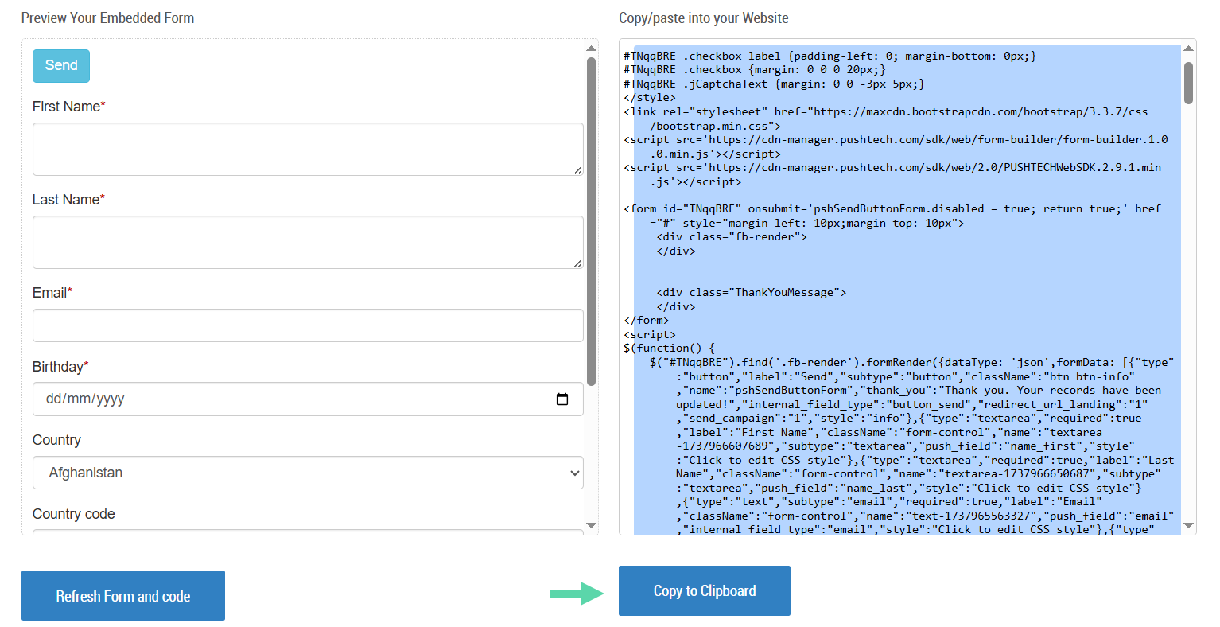
Task: Click the 'Birthday' field label
Action: tap(60, 367)
